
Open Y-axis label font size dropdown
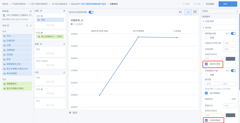(x=215, y=115)
